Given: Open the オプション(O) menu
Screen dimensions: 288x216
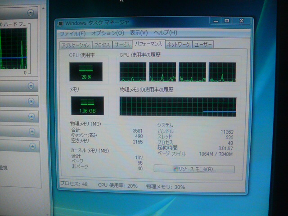Looking at the screenshot, I should click(x=108, y=33).
